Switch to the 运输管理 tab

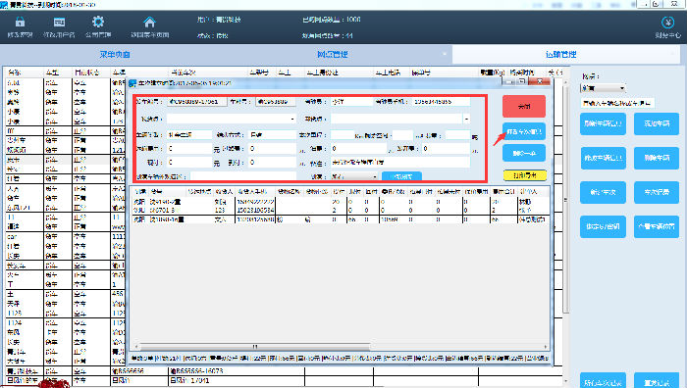point(560,54)
